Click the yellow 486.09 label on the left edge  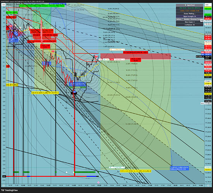coord(12,85)
